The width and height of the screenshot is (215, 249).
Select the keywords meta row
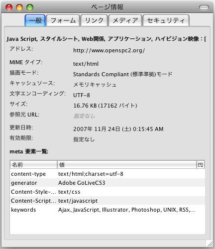coord(107,210)
